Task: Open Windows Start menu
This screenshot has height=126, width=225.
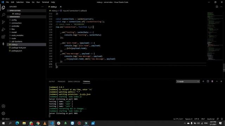Action: [3, 123]
